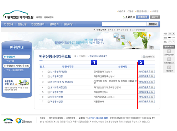Expand the 민원안내 sidebar section
The width and height of the screenshot is (177, 131).
(x=17, y=57)
